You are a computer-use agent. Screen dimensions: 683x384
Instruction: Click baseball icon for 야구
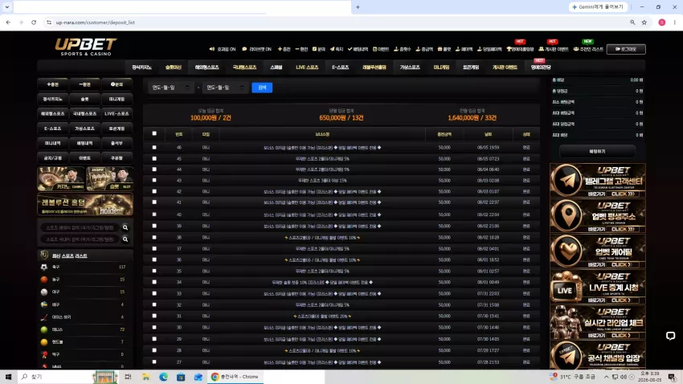click(44, 292)
